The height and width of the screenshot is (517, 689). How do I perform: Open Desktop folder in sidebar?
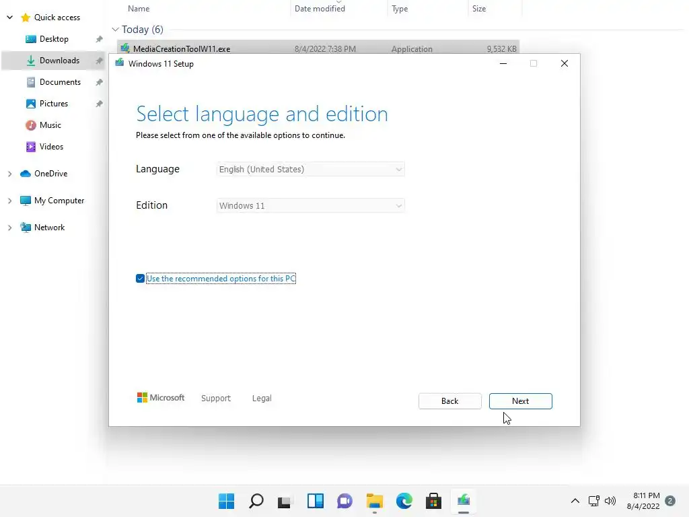pyautogui.click(x=53, y=38)
